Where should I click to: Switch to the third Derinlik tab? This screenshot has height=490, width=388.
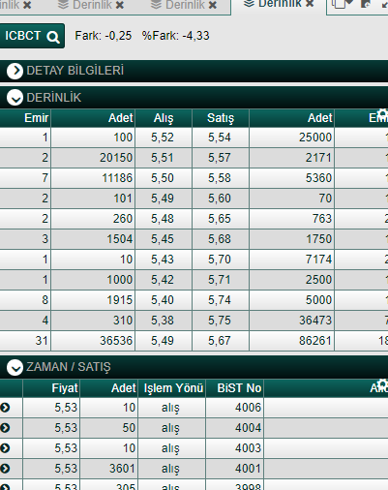179,5
